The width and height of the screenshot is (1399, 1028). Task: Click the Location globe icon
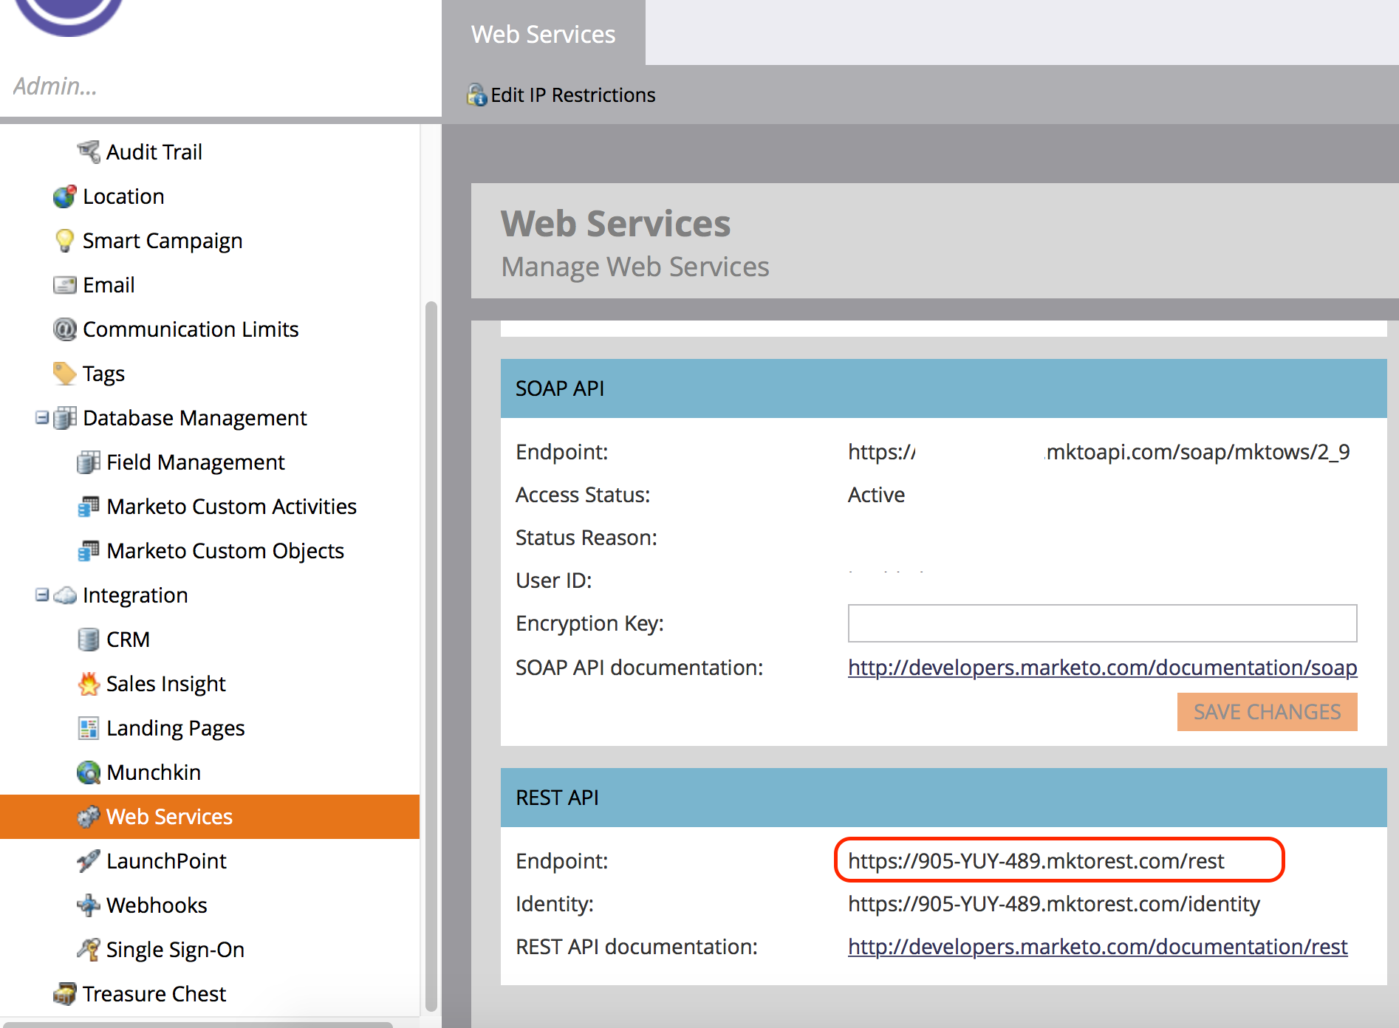(65, 196)
